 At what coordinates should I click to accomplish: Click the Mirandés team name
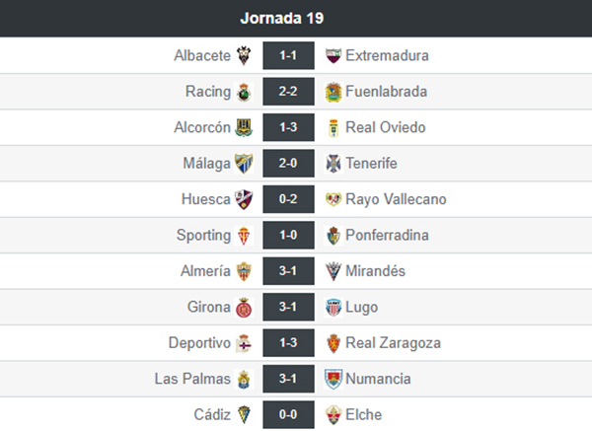point(376,271)
